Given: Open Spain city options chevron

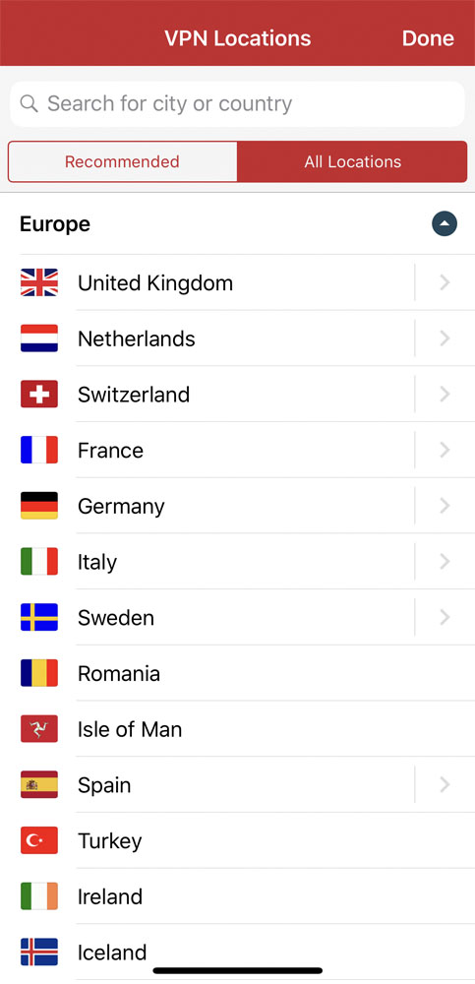Looking at the screenshot, I should pyautogui.click(x=445, y=785).
